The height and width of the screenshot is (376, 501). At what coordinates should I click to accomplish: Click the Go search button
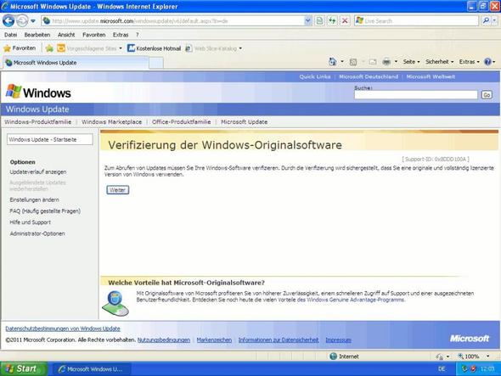487,95
